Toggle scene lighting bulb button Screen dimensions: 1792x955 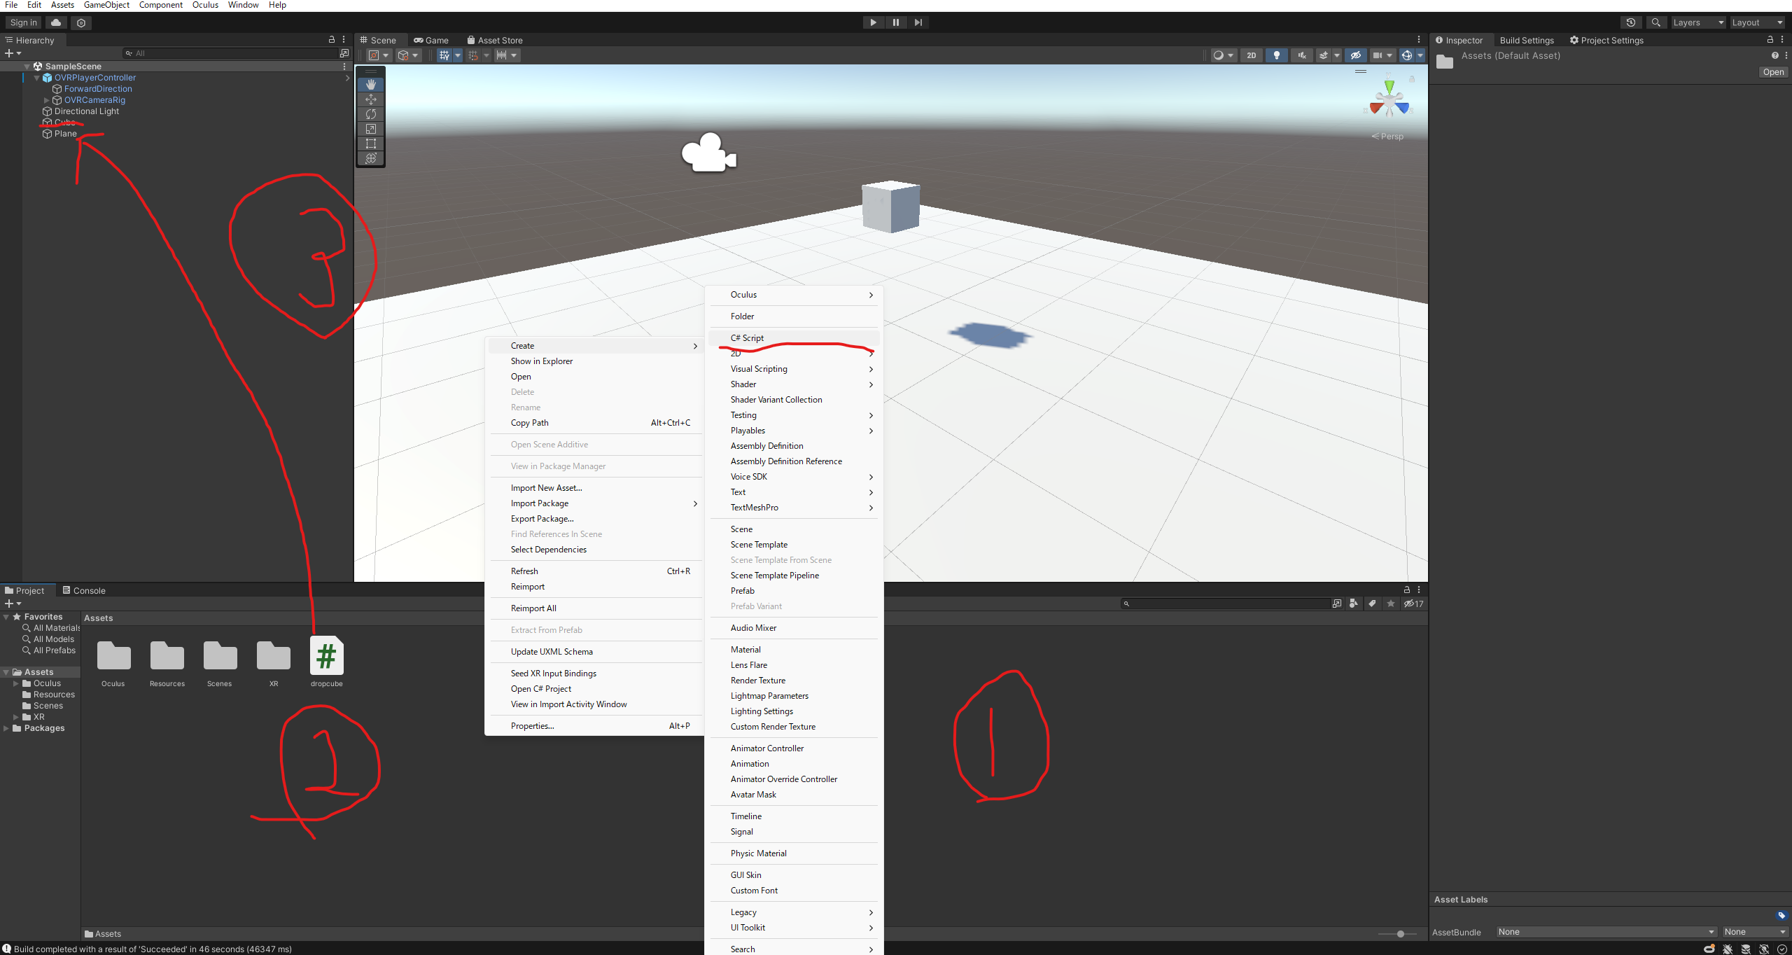(x=1276, y=55)
